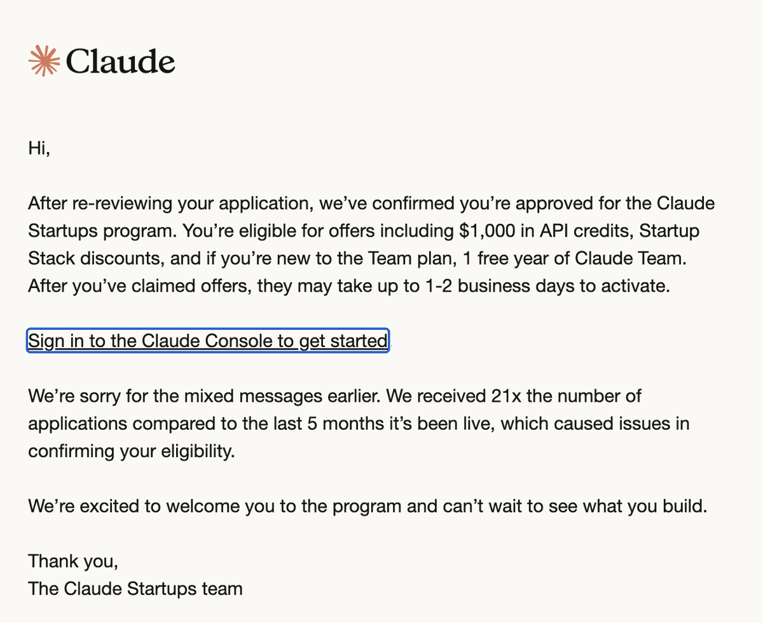Click the phrase "confirming your eligibility"
Image resolution: width=763 pixels, height=623 pixels.
[x=127, y=451]
